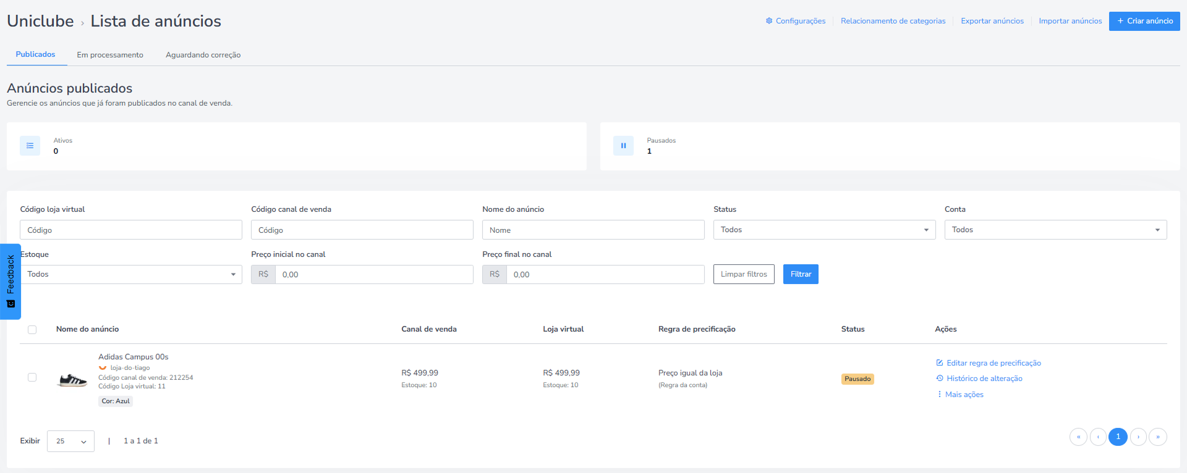Viewport: 1187px width, 473px height.
Task: Open the Histórico de alteração clock icon
Action: click(x=940, y=379)
